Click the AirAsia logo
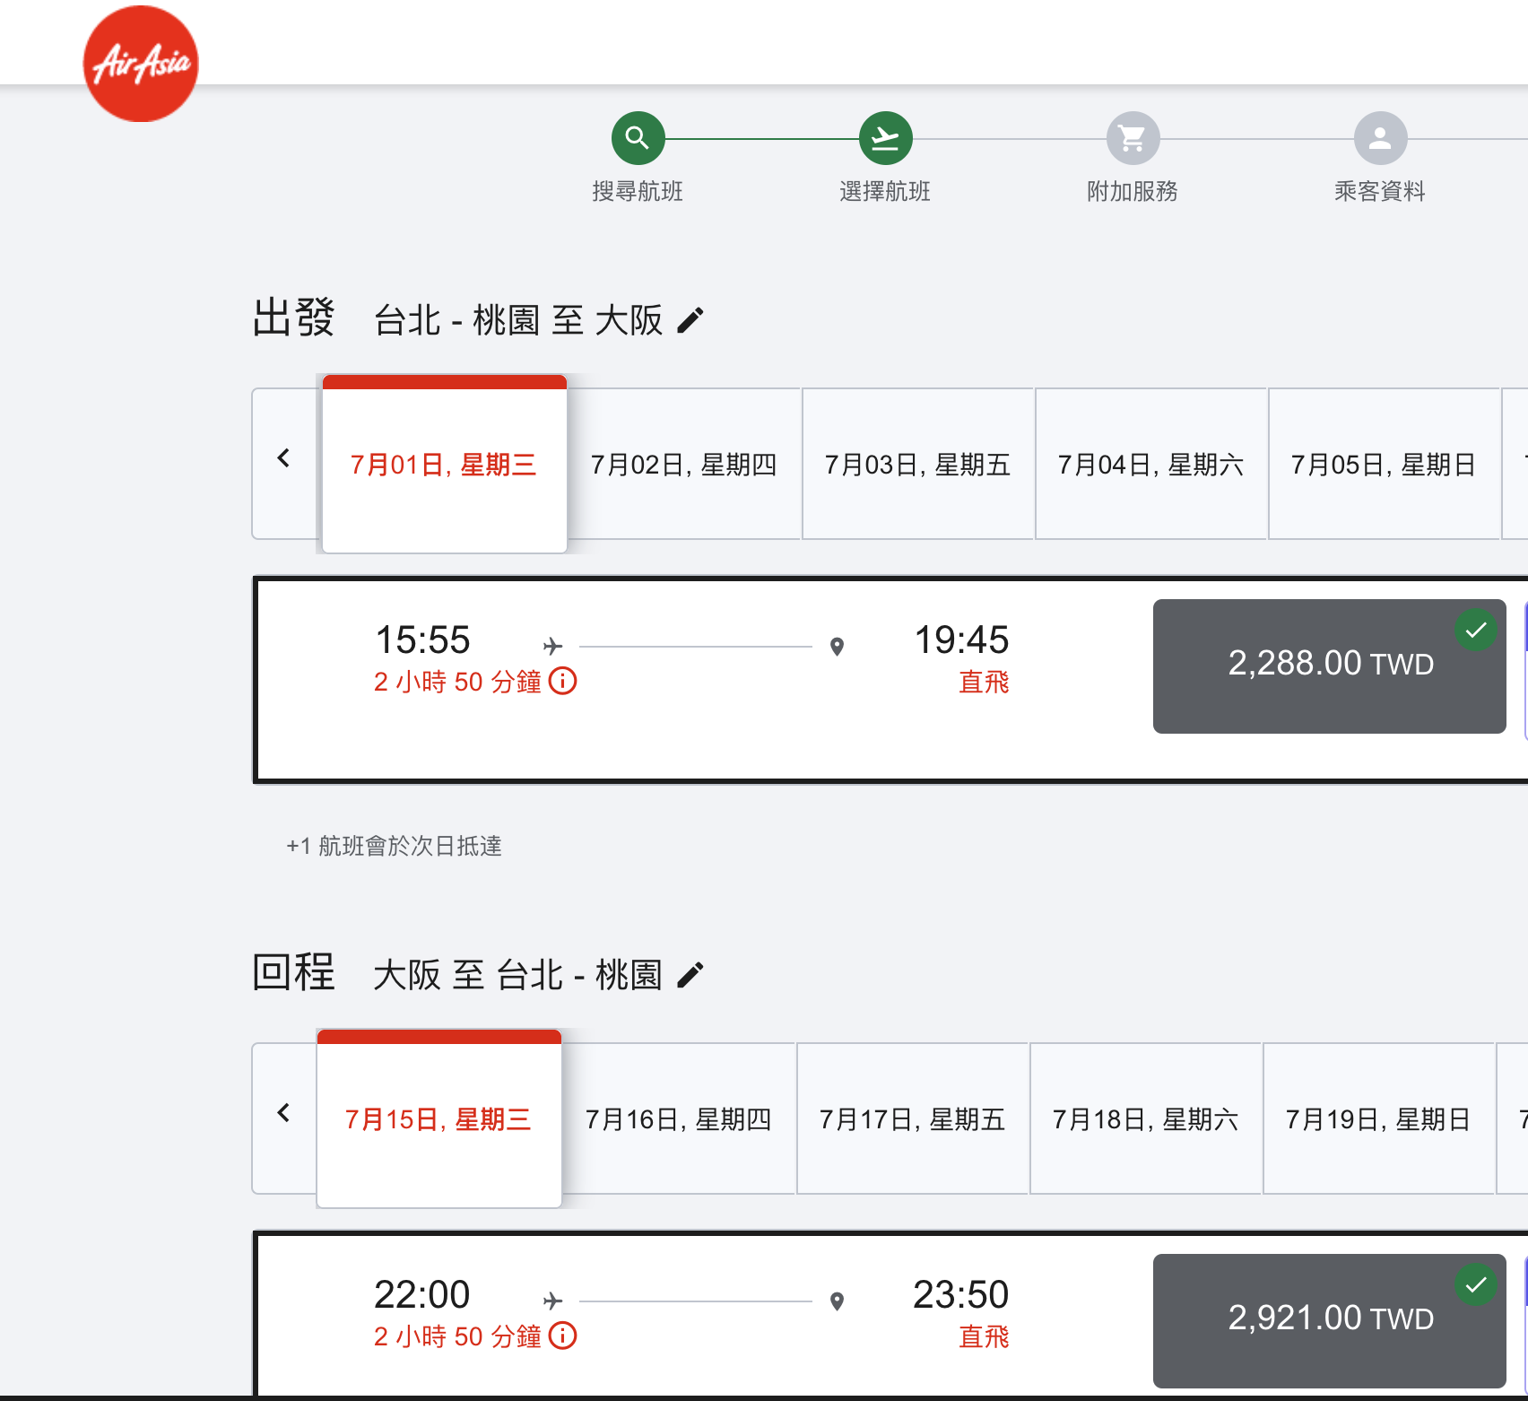Viewport: 1528px width, 1401px height. (x=141, y=64)
